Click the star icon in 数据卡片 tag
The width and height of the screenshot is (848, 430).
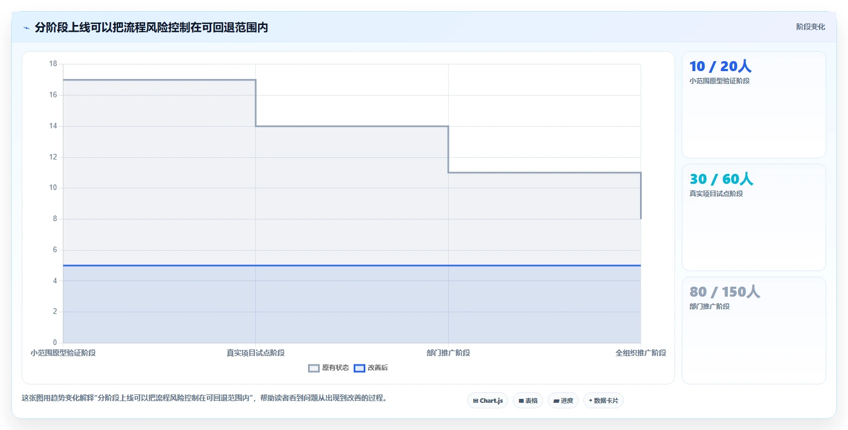591,401
